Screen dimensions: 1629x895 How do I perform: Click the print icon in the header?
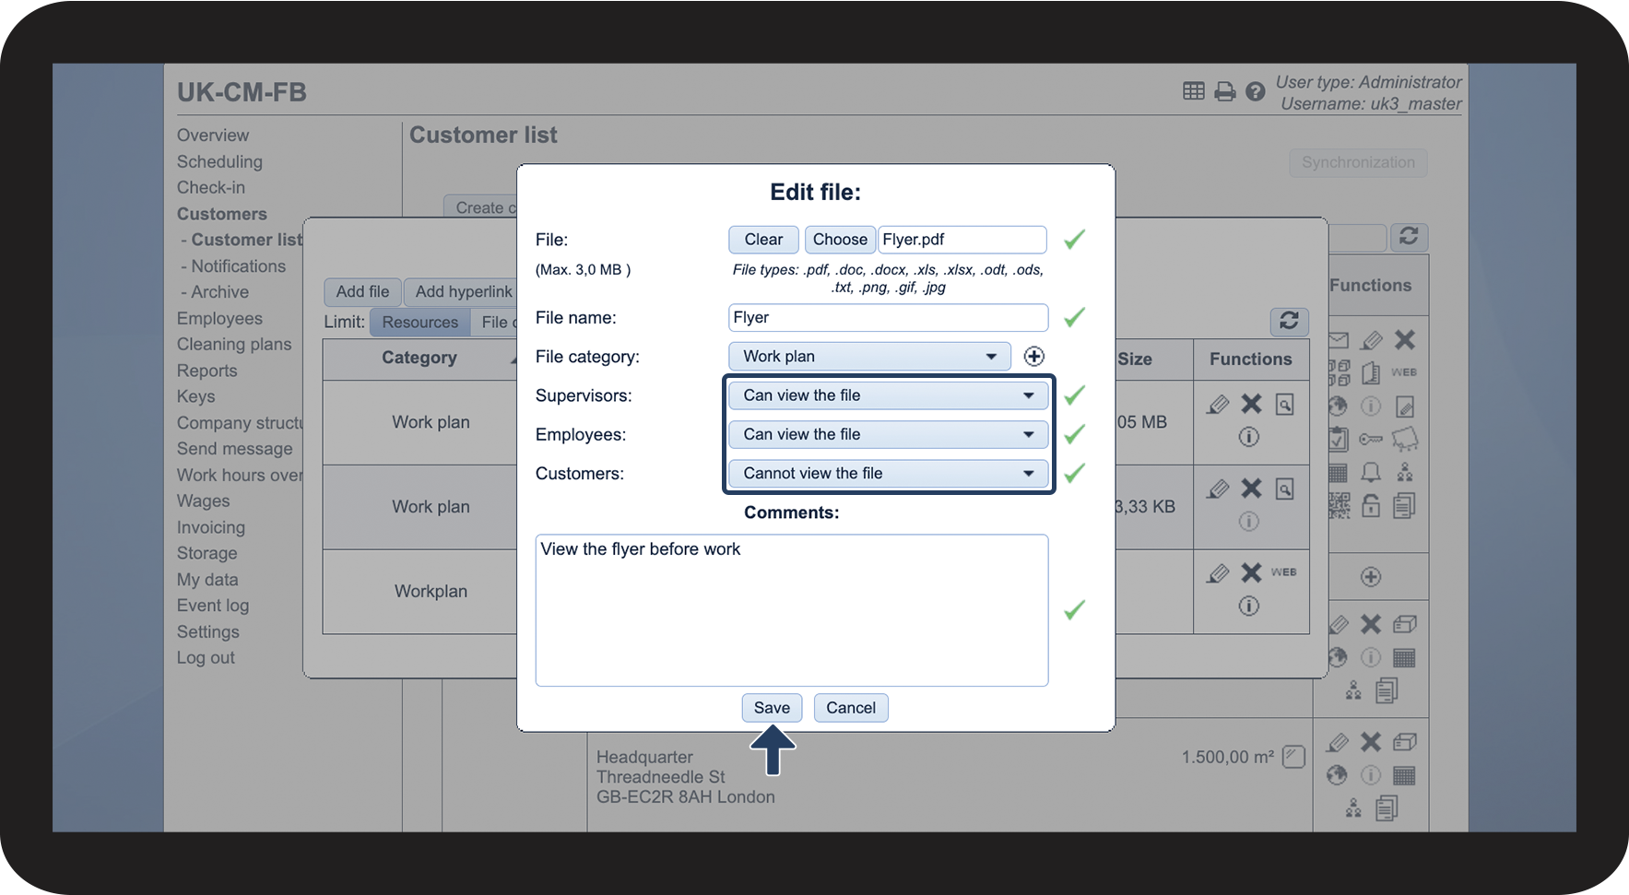click(1224, 91)
